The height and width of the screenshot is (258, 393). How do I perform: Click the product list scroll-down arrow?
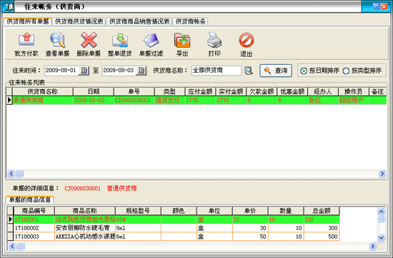point(381,237)
